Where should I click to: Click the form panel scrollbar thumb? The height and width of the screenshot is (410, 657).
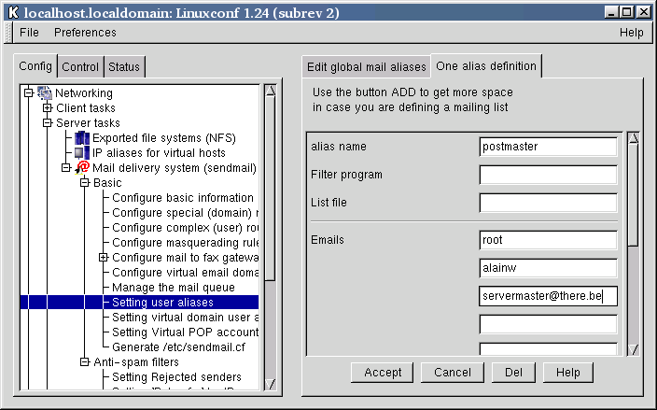coord(633,196)
